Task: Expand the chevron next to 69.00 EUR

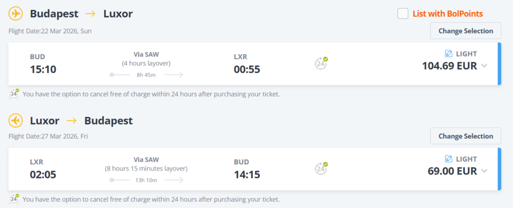Action: point(484,171)
